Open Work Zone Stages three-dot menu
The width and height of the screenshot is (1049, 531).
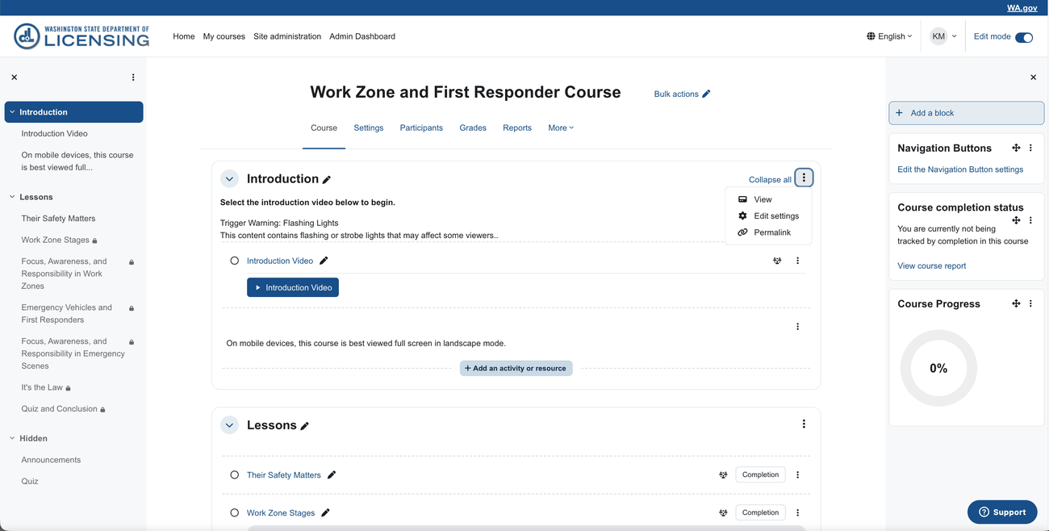[798, 513]
